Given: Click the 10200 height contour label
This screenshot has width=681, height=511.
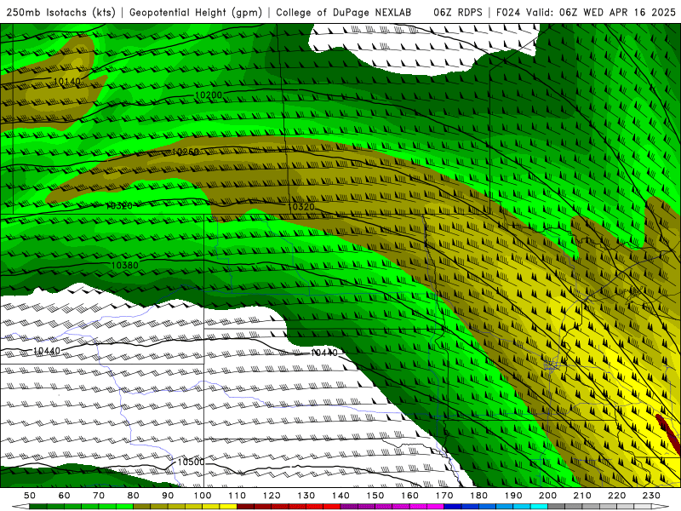Looking at the screenshot, I should 209,95.
